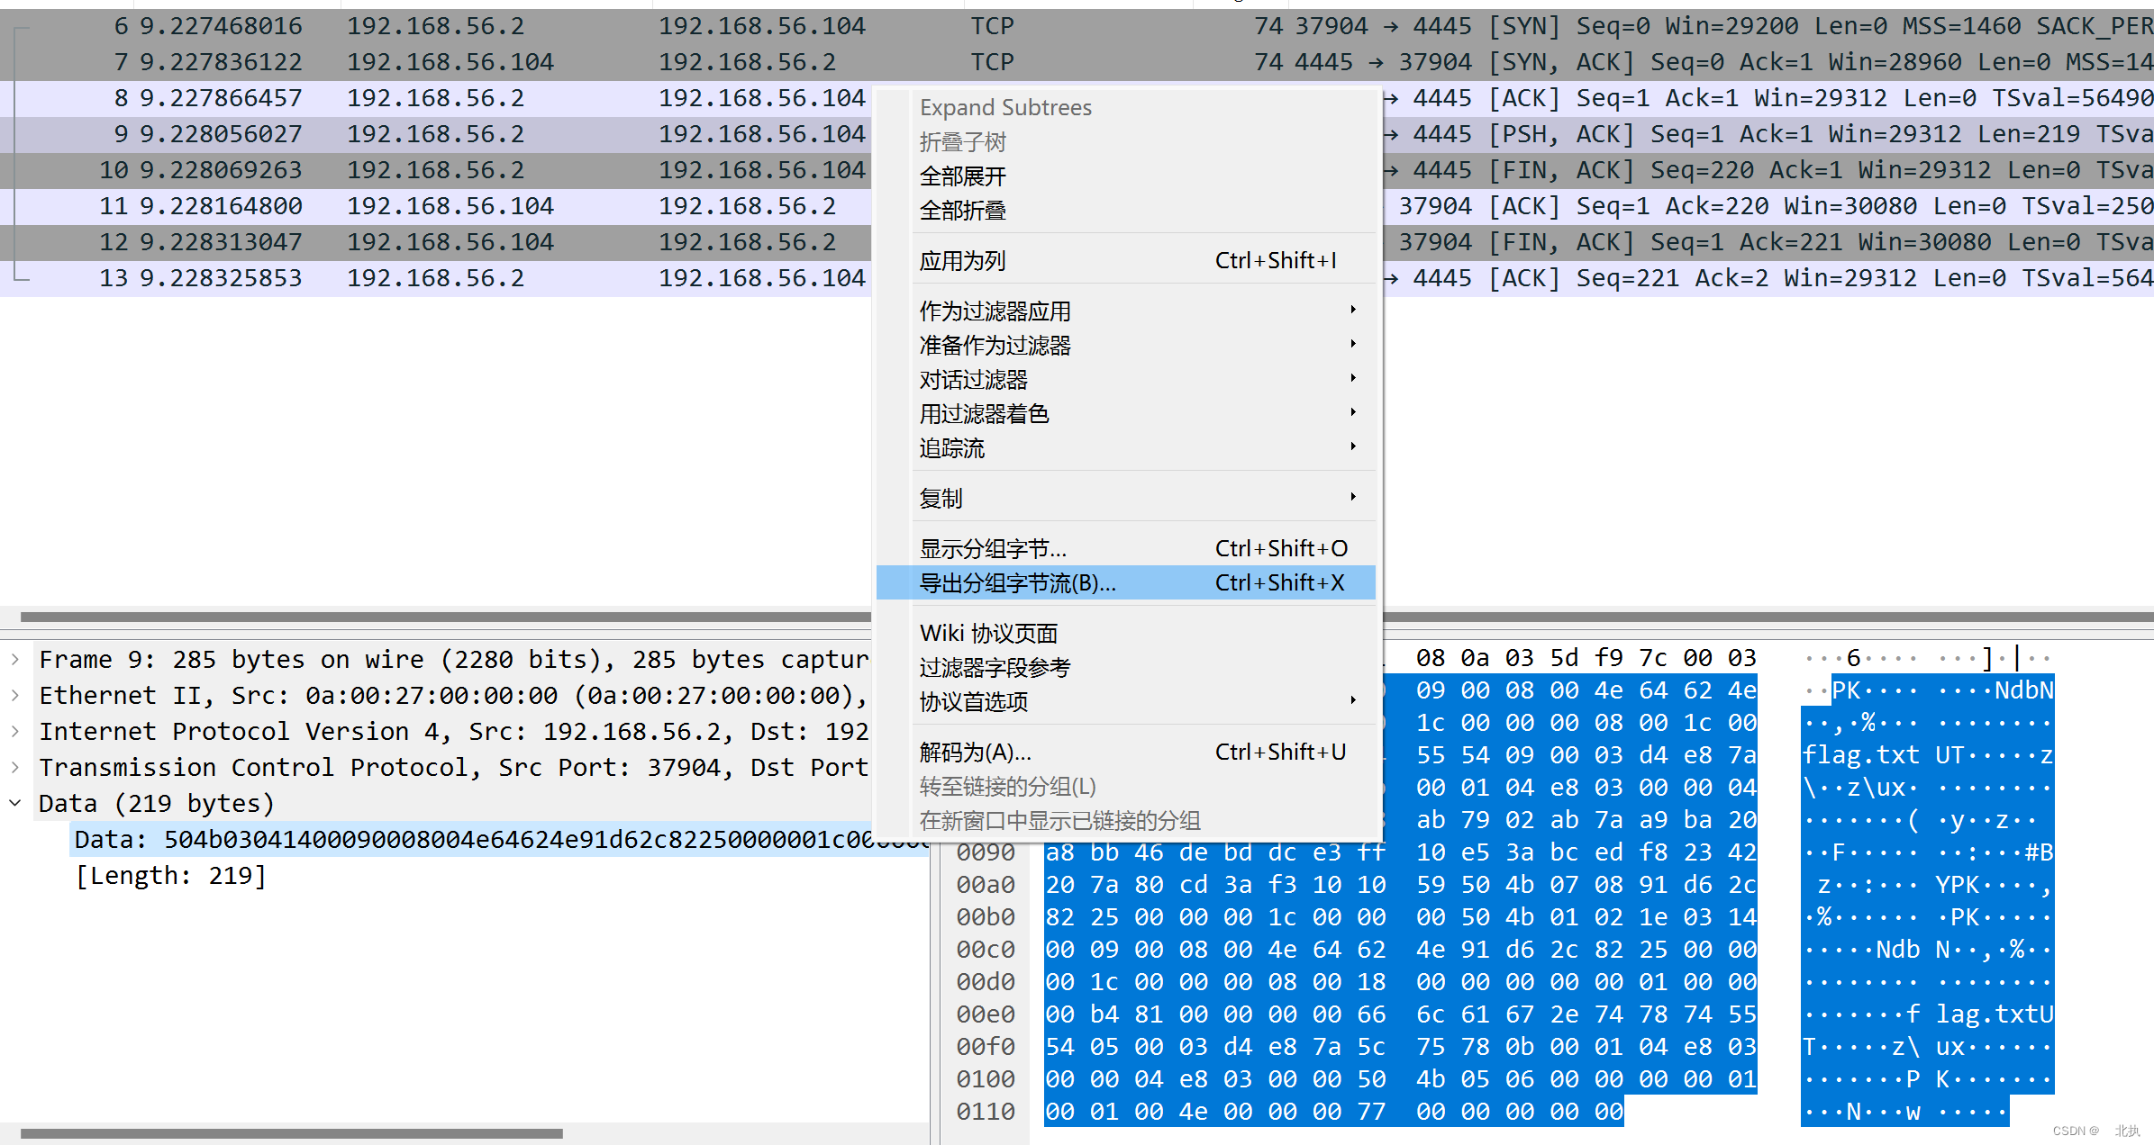Click 全部展开 menu entry
Screen dimensions: 2154x1145
(962, 176)
